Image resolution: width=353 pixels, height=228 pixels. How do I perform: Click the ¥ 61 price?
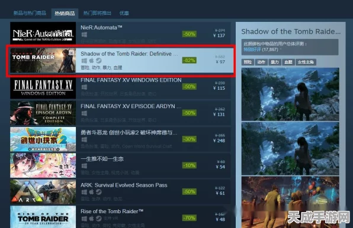(x=220, y=193)
